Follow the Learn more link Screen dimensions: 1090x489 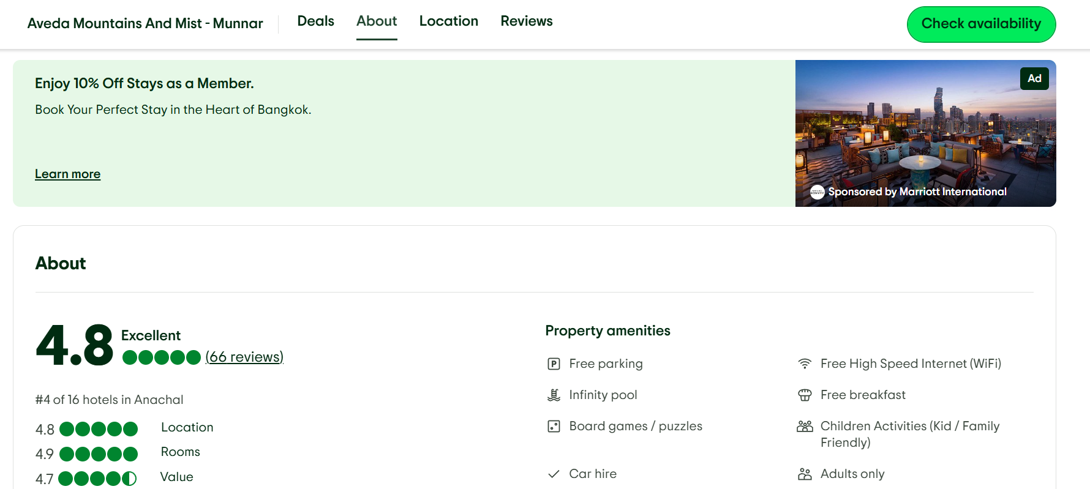coord(67,174)
